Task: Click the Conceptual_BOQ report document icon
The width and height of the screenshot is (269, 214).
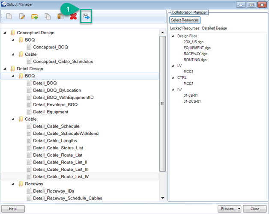Action: click(x=29, y=47)
